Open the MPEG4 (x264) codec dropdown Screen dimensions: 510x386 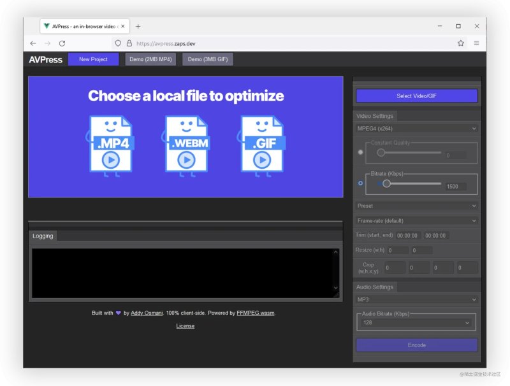(416, 129)
